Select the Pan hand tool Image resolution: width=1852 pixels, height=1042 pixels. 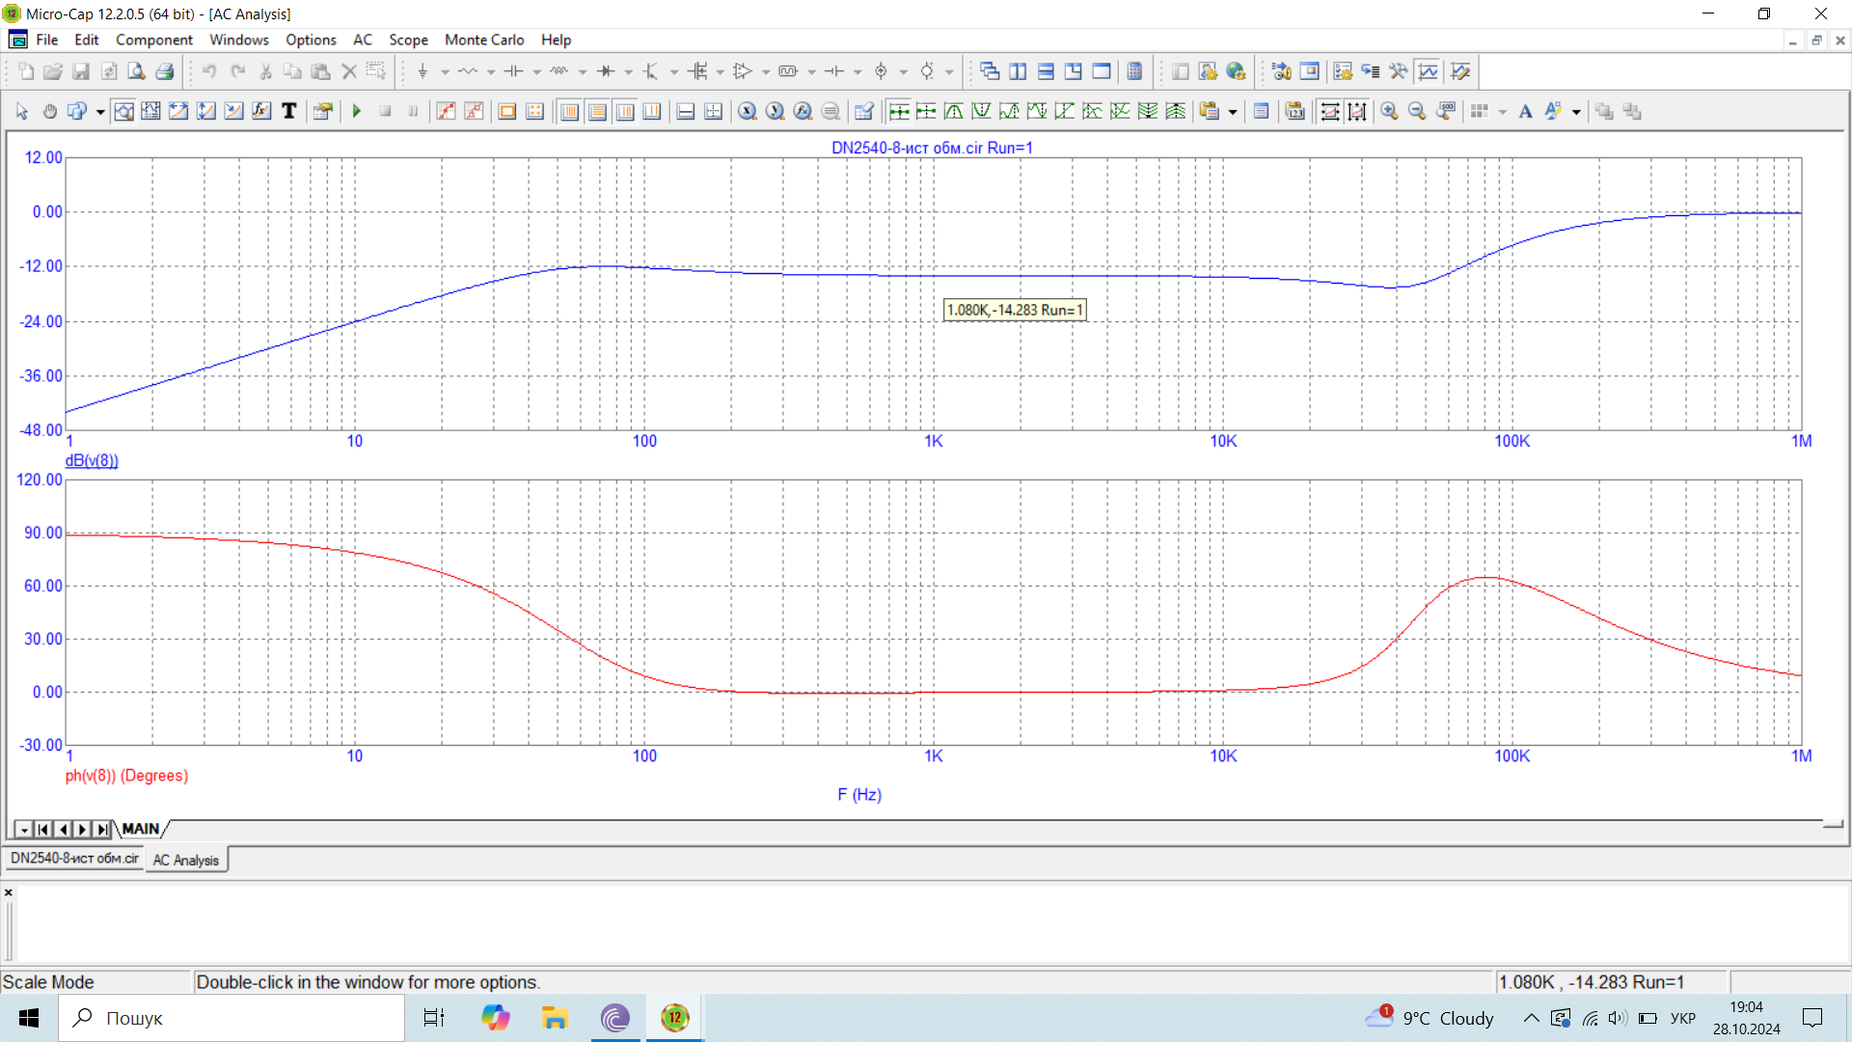point(49,112)
